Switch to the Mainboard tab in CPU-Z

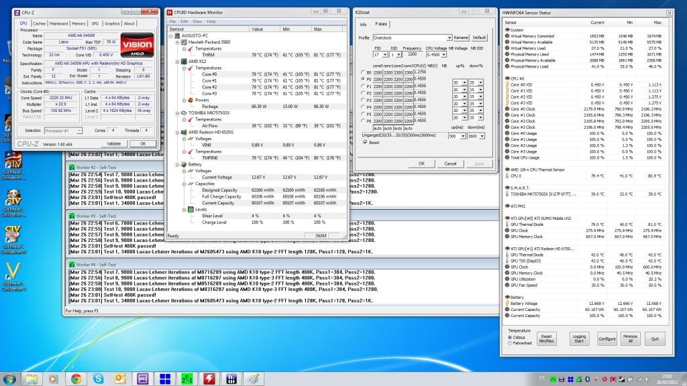click(x=58, y=23)
